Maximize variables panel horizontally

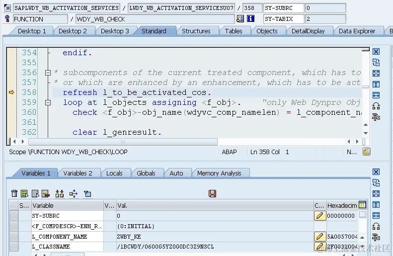pos(376,215)
